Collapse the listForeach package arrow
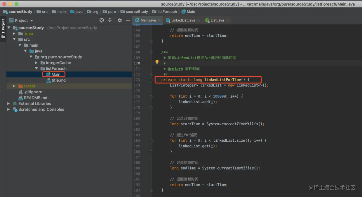 (36, 68)
